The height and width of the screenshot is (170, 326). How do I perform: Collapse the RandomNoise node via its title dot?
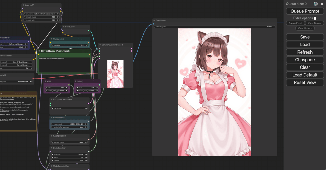(x=51, y=117)
